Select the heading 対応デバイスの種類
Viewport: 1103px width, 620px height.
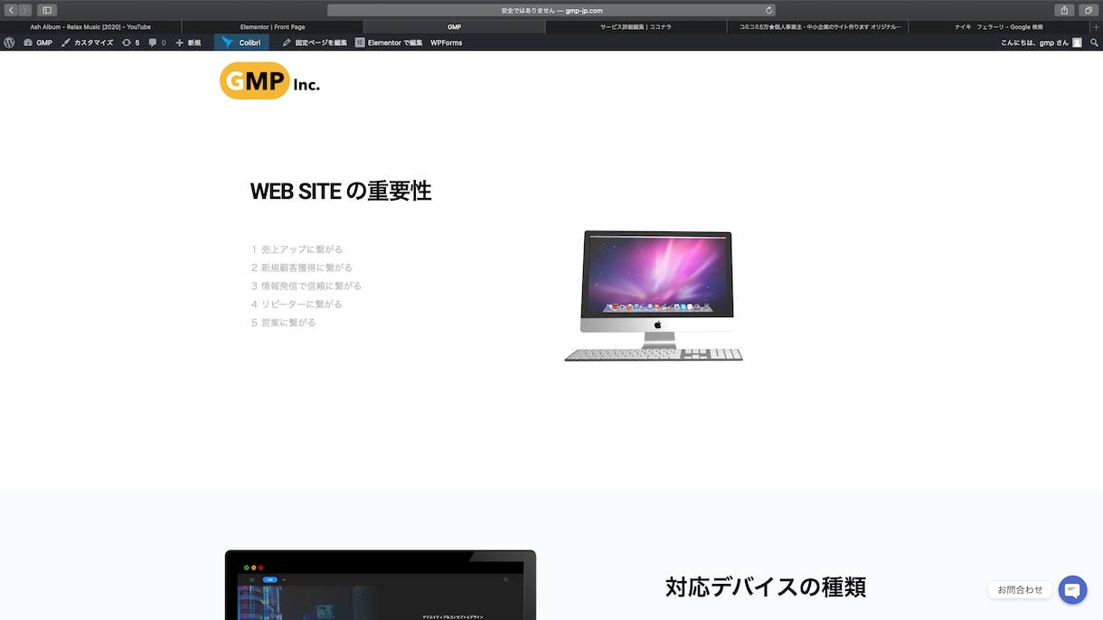(x=766, y=587)
